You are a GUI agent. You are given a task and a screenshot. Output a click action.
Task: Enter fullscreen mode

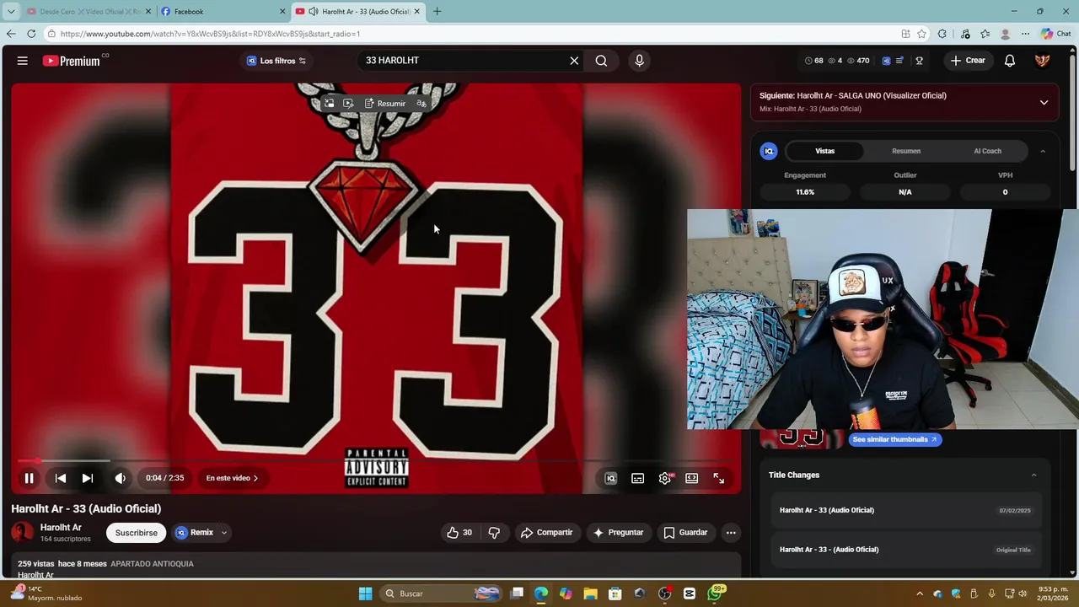719,478
